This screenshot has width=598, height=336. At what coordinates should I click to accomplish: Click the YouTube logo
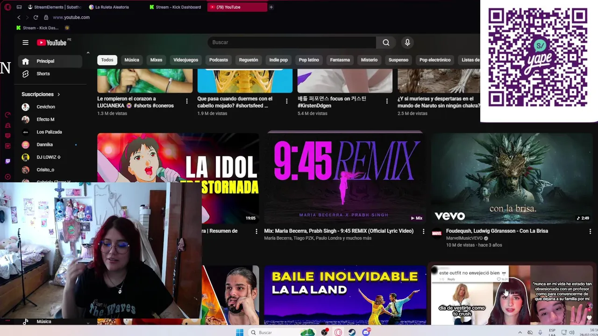coord(52,42)
